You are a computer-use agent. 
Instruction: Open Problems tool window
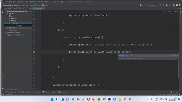point(36,92)
